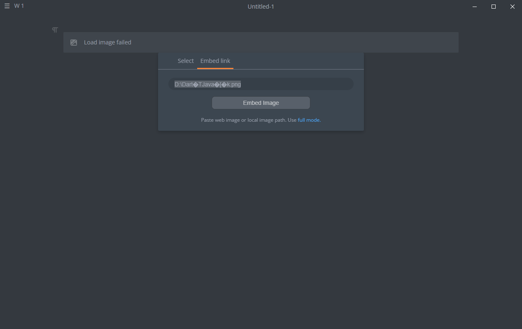Click the Embed Image button

261,102
